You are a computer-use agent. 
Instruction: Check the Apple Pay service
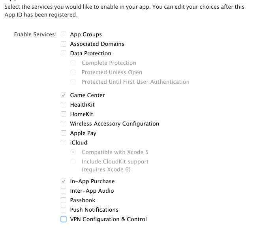64,133
